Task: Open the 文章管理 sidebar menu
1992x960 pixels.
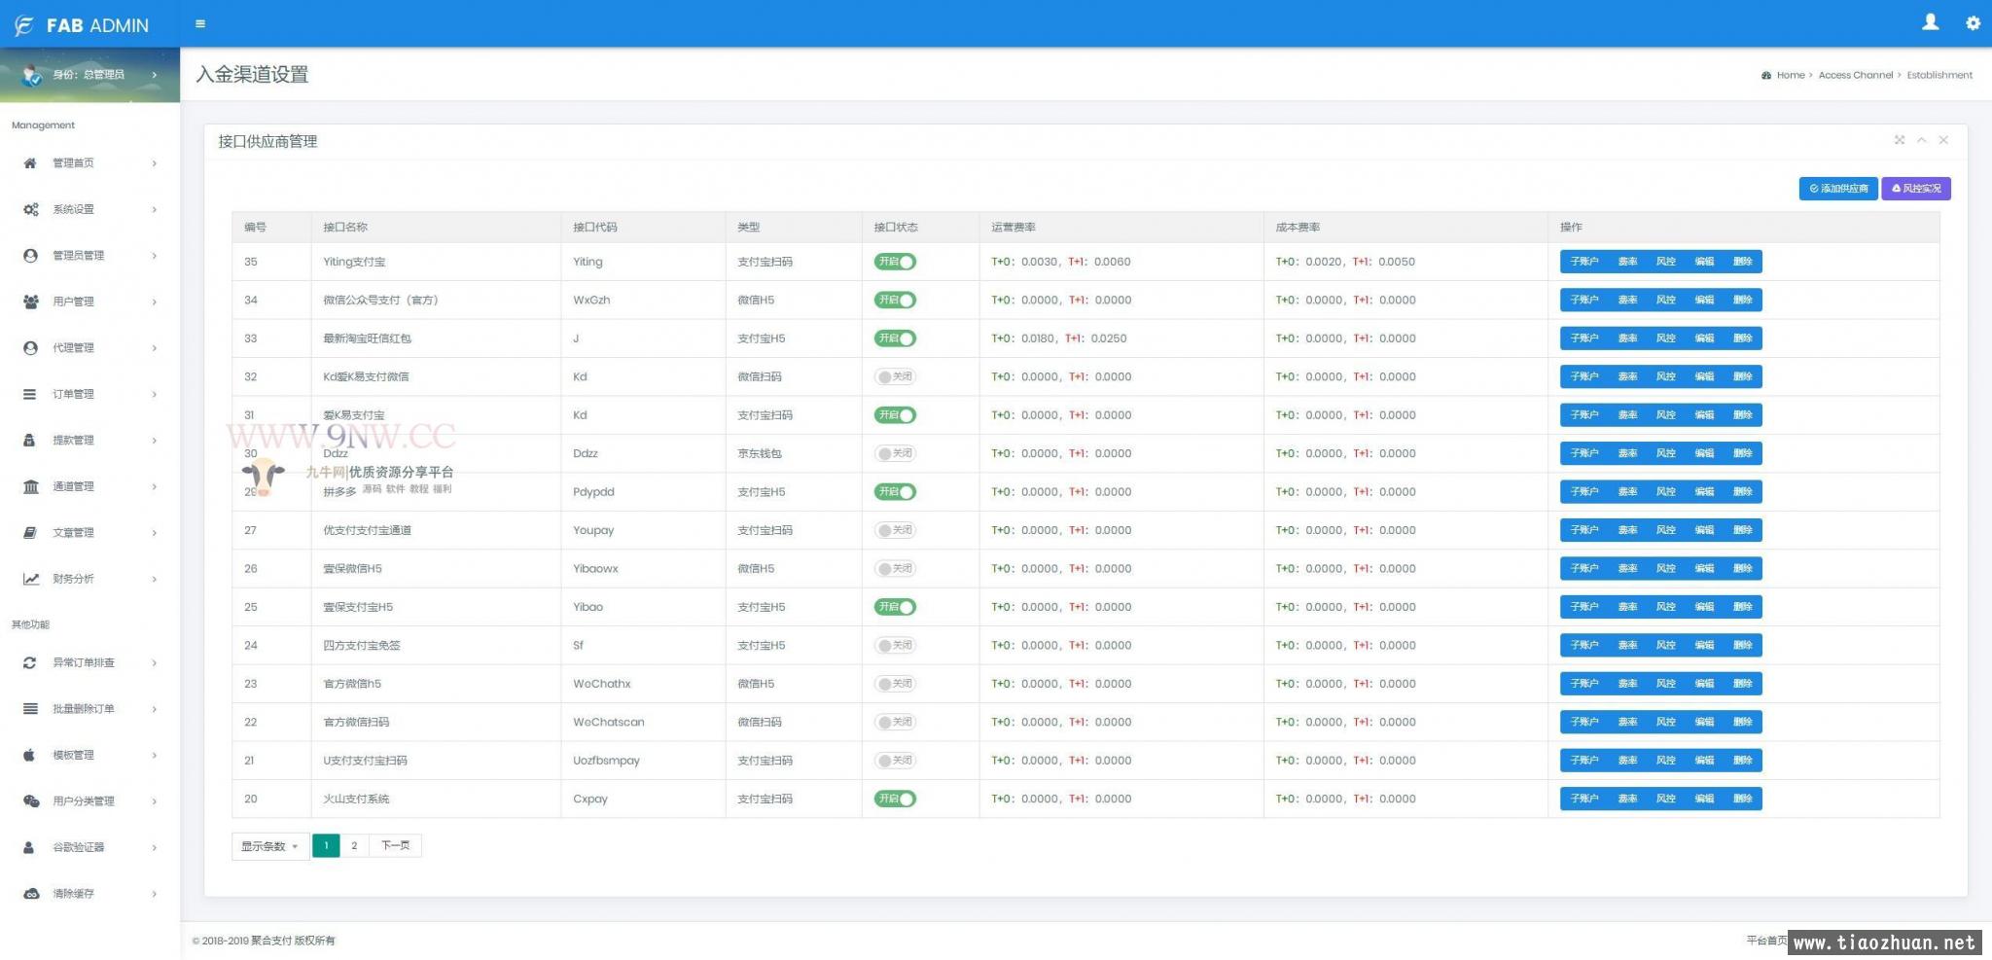Action: pos(89,533)
